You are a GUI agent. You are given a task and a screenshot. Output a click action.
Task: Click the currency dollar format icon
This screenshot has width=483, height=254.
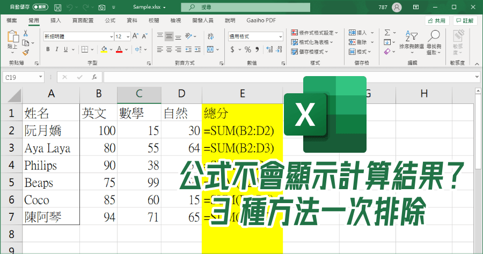tap(232, 49)
